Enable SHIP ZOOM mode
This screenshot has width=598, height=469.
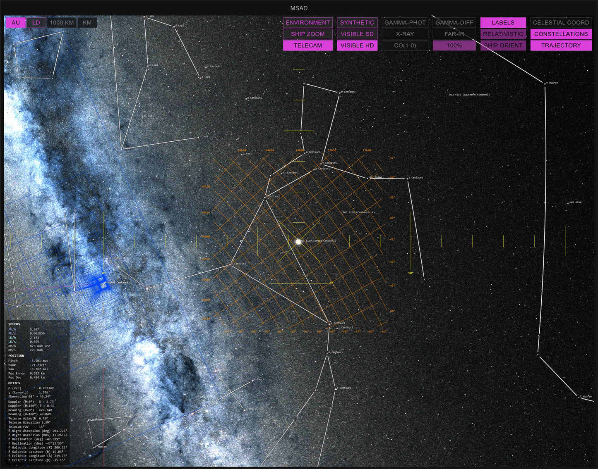click(x=307, y=34)
